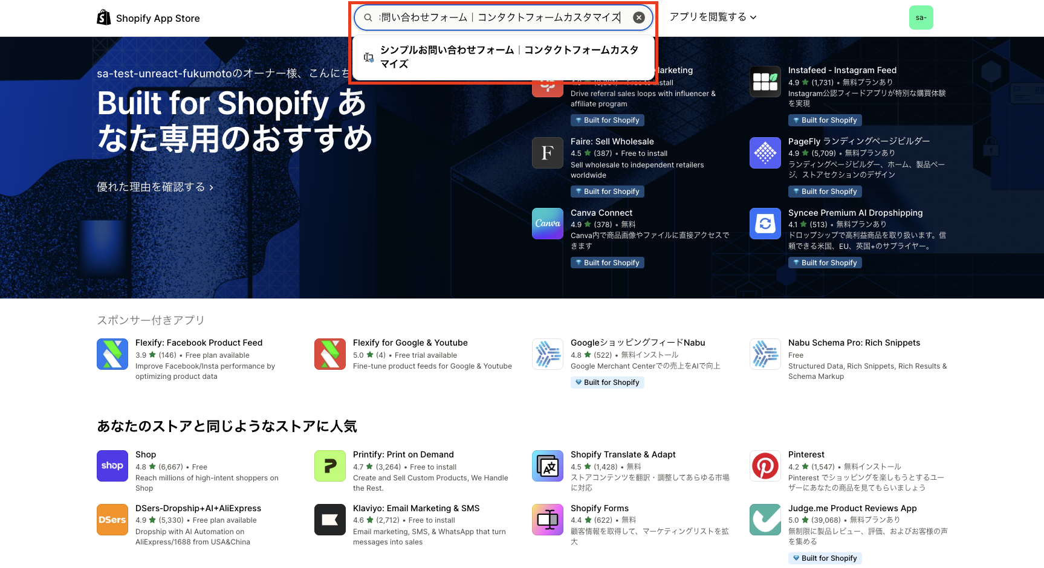This screenshot has width=1044, height=568.
Task: Open the Canva Connect app icon
Action: coord(548,224)
